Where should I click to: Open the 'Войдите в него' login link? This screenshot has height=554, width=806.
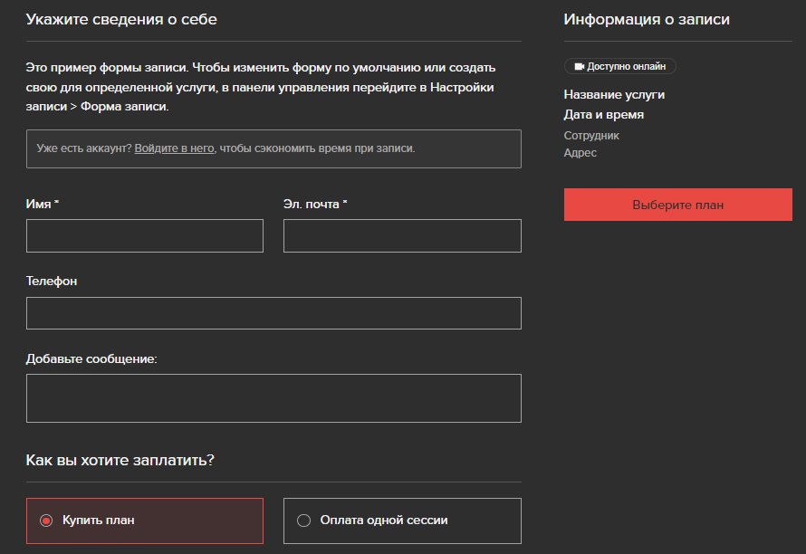pyautogui.click(x=174, y=148)
